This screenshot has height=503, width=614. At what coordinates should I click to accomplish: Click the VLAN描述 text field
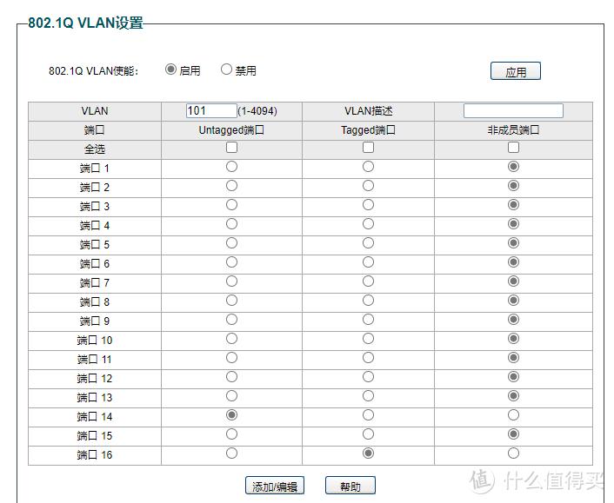click(513, 111)
